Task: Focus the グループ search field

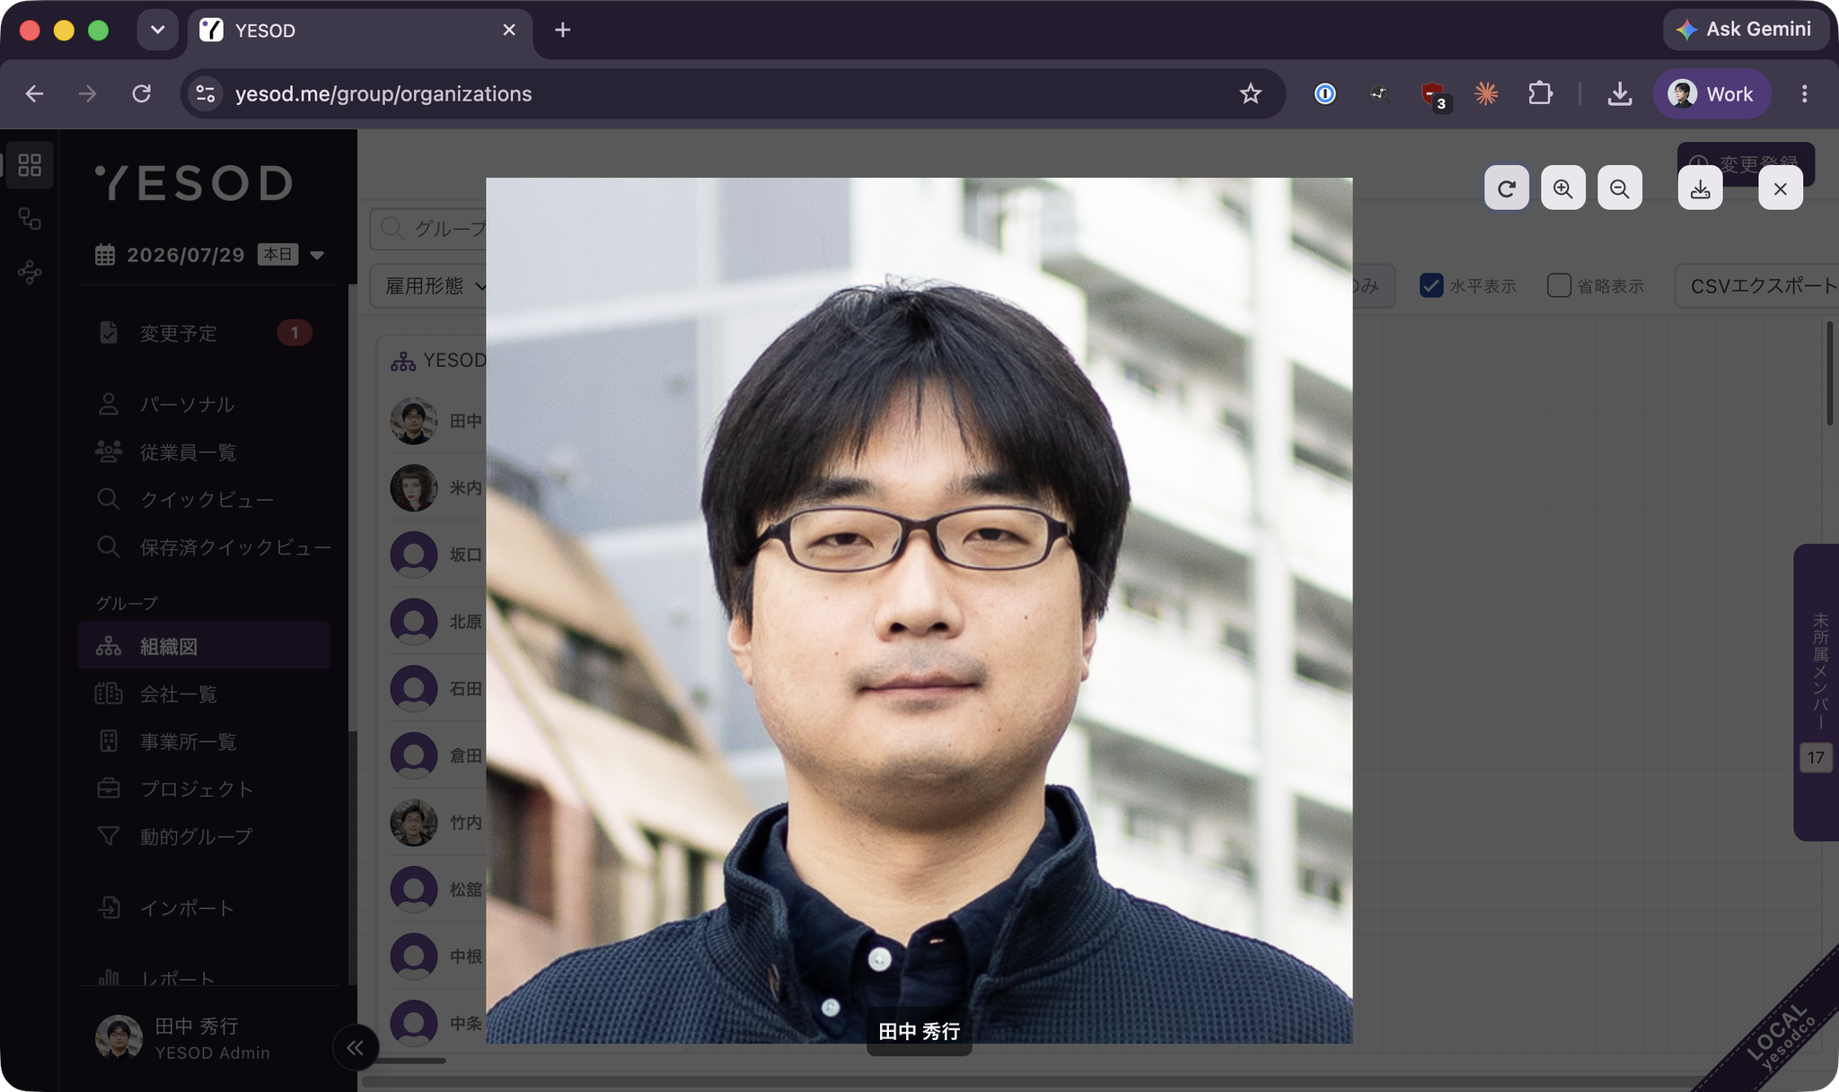Action: [x=427, y=229]
